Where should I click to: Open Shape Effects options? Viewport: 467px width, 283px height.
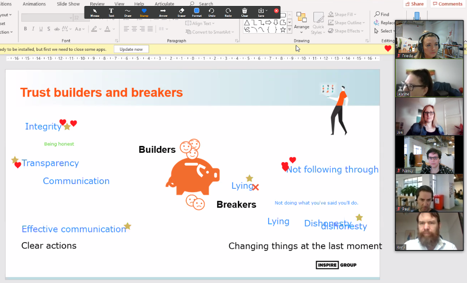[346, 31]
